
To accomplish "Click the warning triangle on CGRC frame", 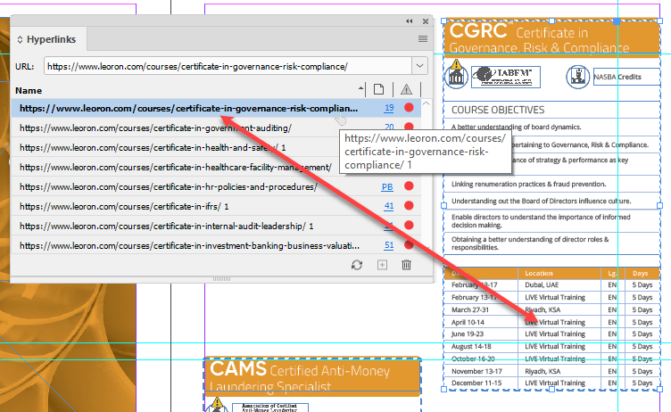I will coord(457,64).
